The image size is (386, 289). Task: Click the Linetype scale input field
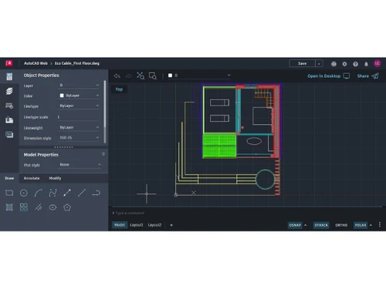pyautogui.click(x=78, y=117)
